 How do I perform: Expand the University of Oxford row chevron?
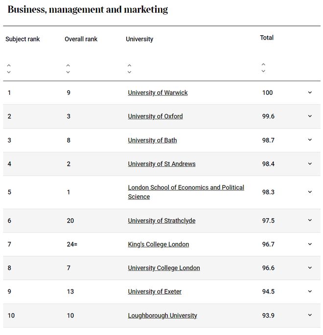[310, 116]
